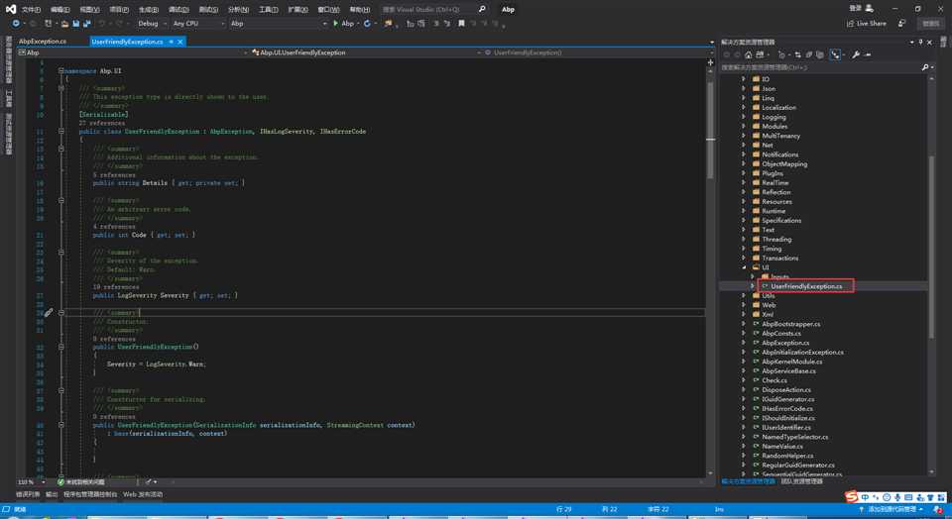
Task: Start debugging with the Abp run button
Action: [344, 24]
